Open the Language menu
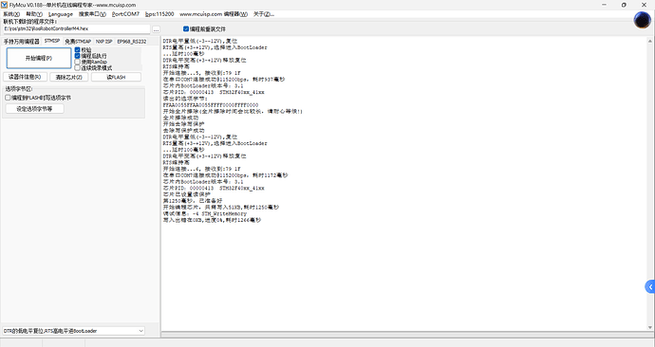 pos(61,14)
